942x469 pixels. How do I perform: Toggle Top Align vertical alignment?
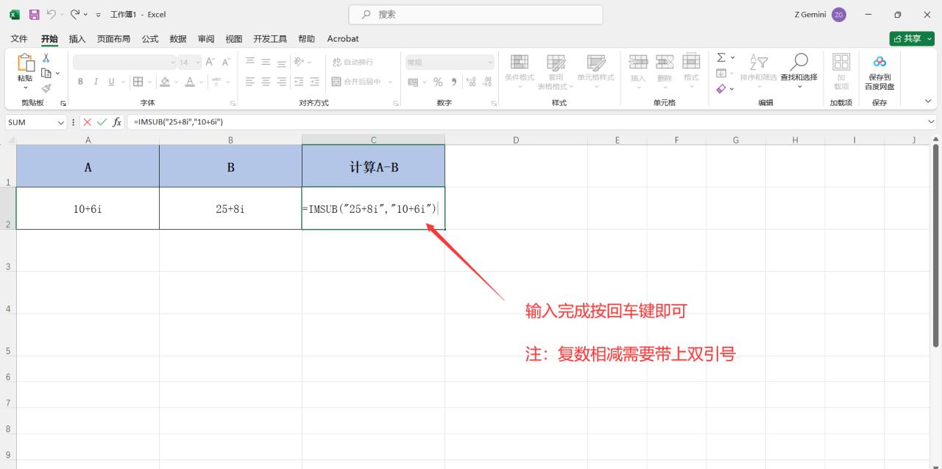[x=250, y=62]
